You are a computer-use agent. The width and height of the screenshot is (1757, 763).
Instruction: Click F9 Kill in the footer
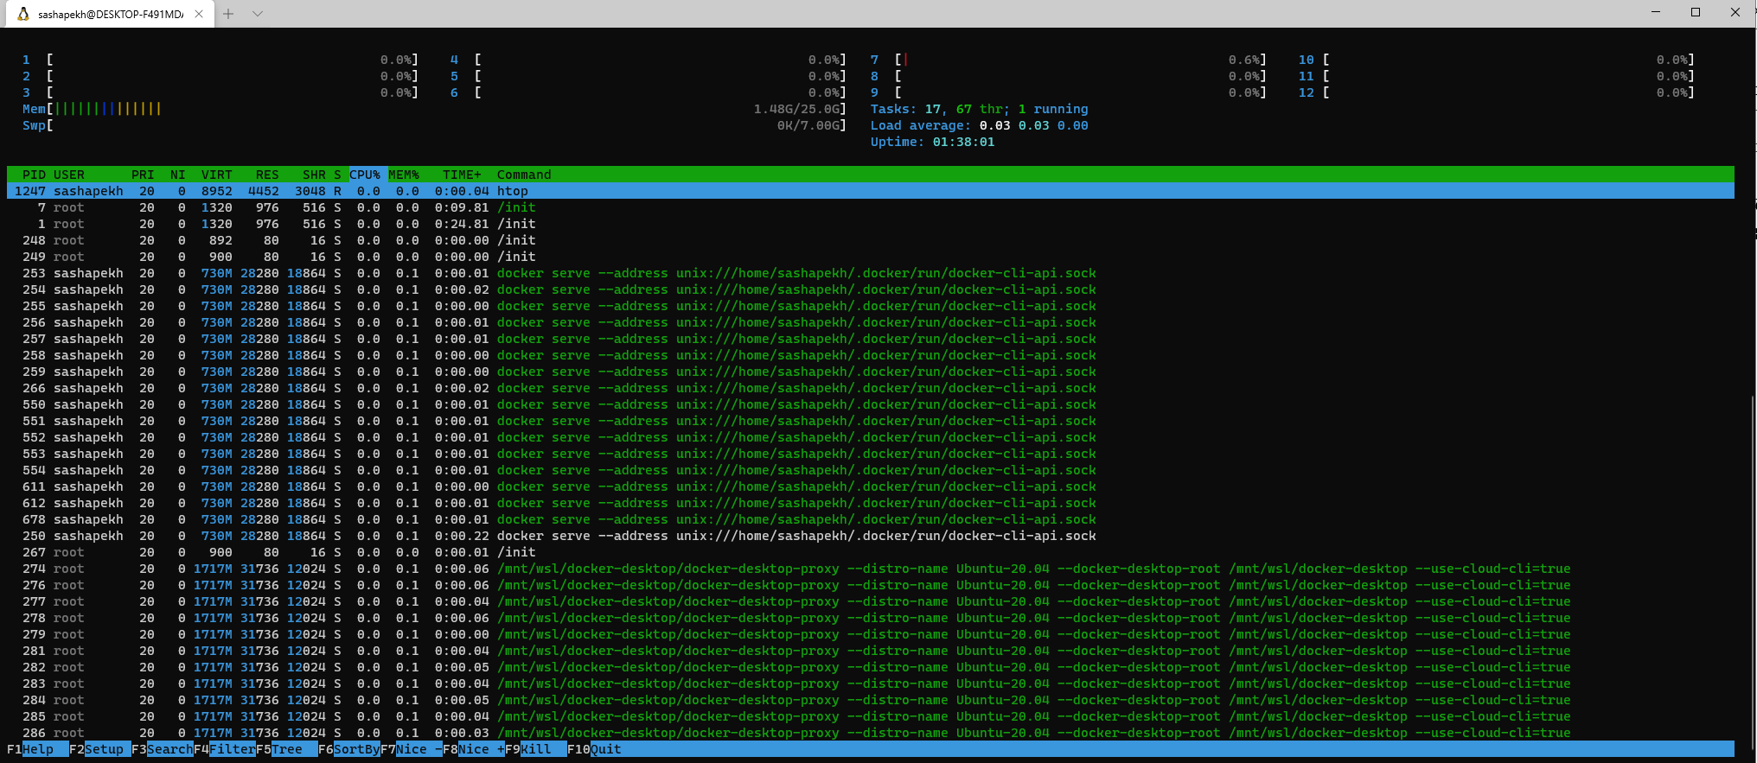click(x=536, y=749)
